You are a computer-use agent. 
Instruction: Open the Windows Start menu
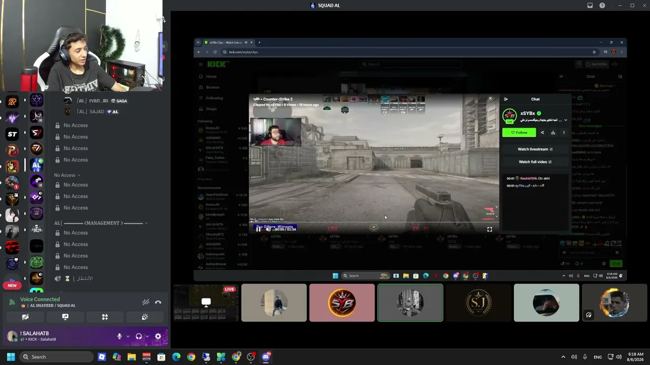pos(11,357)
